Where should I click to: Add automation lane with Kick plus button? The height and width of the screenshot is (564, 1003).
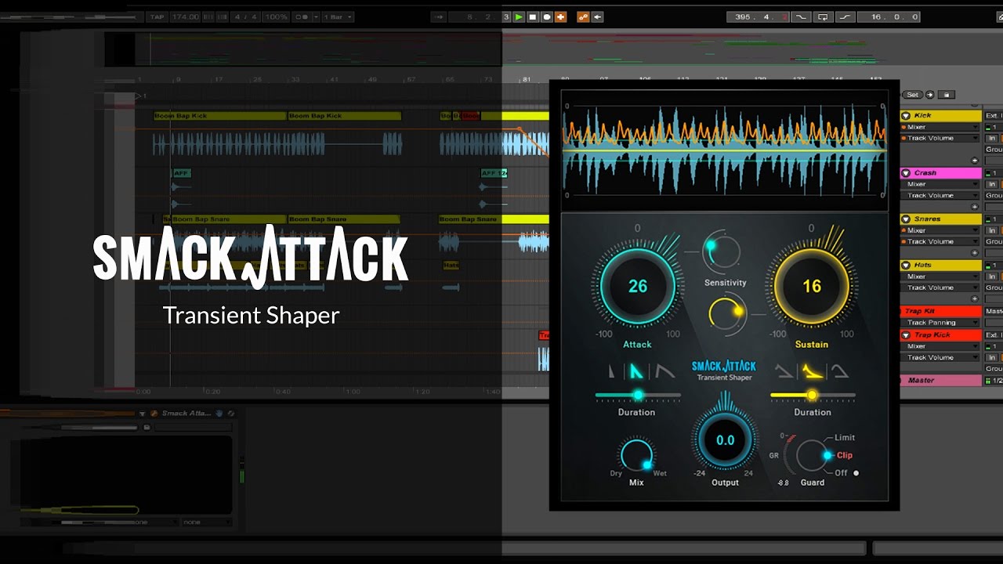click(x=974, y=161)
